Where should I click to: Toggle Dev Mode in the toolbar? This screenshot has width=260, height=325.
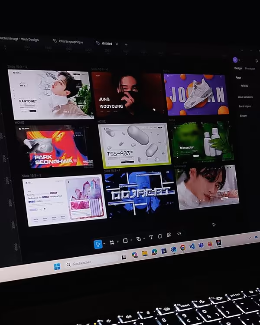pos(179,234)
